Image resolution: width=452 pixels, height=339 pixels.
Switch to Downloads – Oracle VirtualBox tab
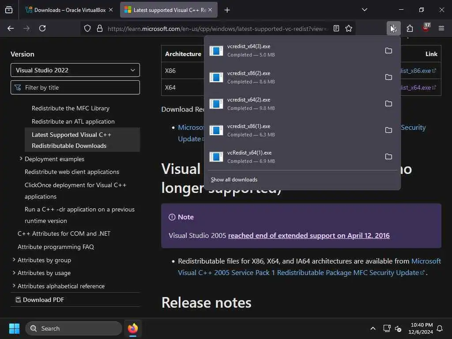coord(68,10)
